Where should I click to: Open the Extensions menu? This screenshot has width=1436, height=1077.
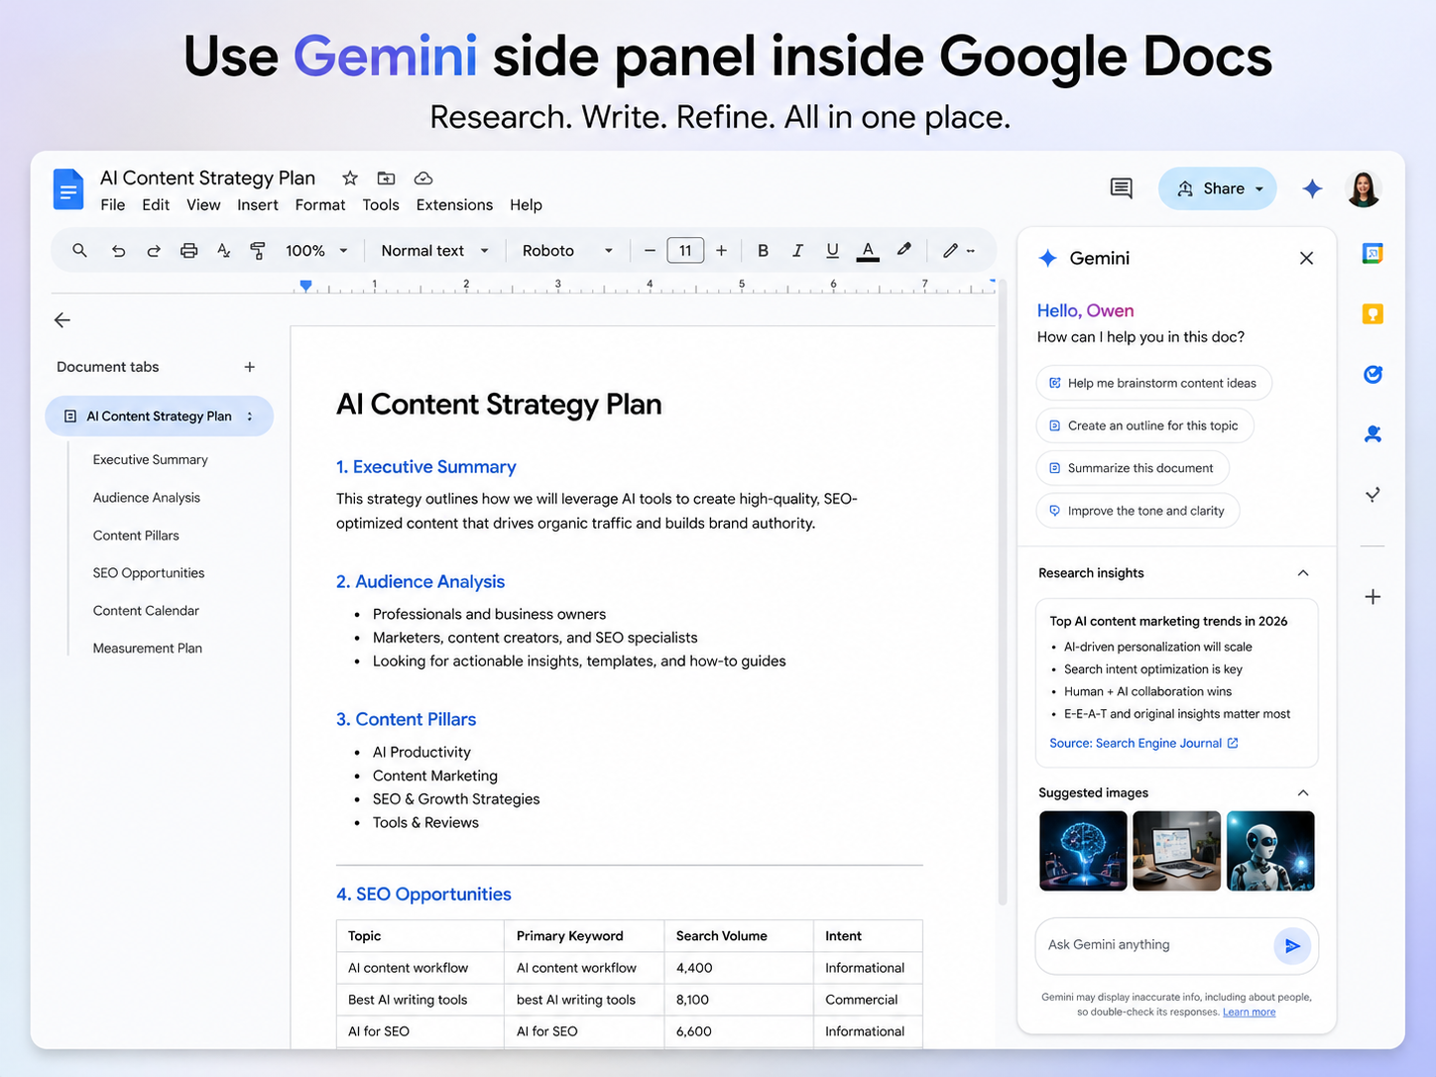pos(454,205)
